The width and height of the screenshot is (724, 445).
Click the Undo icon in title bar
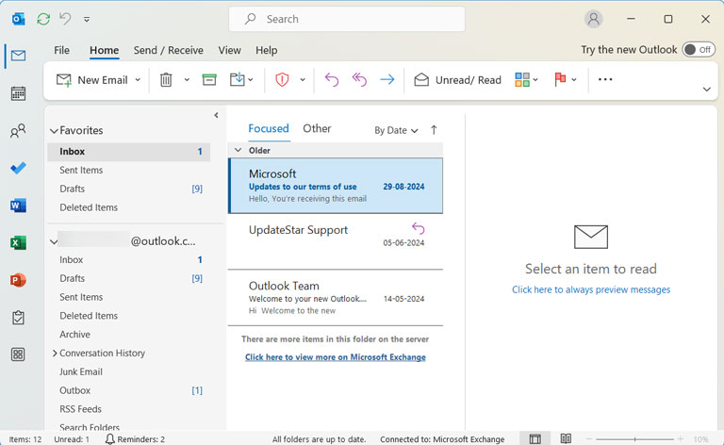click(x=65, y=19)
